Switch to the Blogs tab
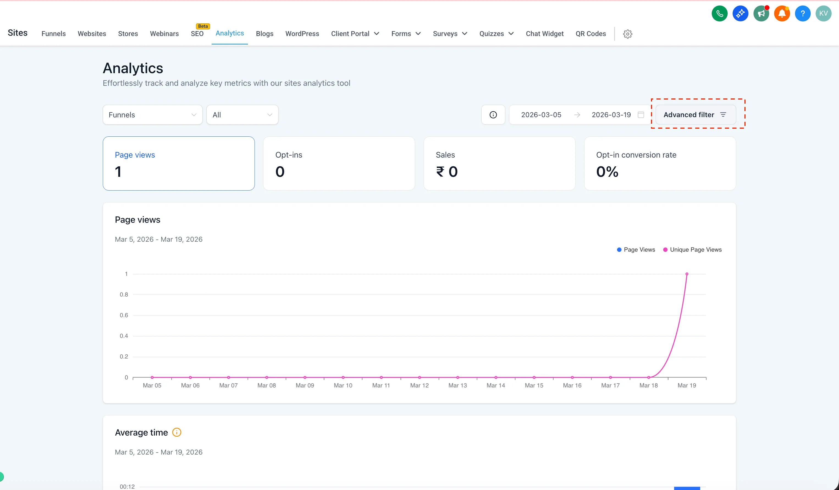 tap(264, 34)
